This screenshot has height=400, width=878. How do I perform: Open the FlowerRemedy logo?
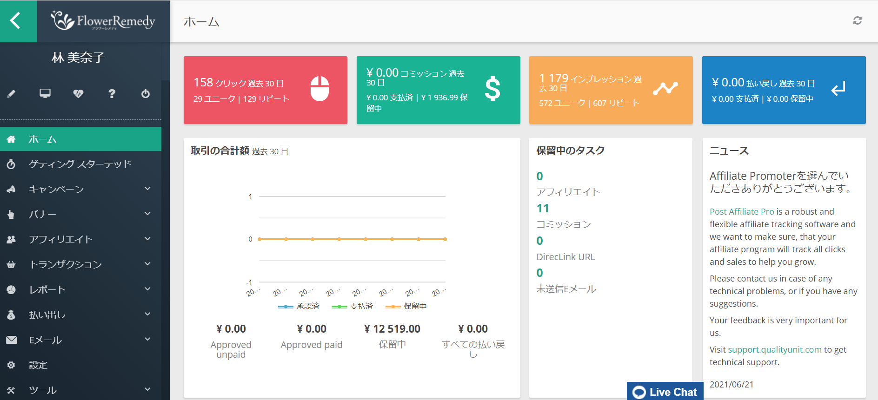[103, 21]
